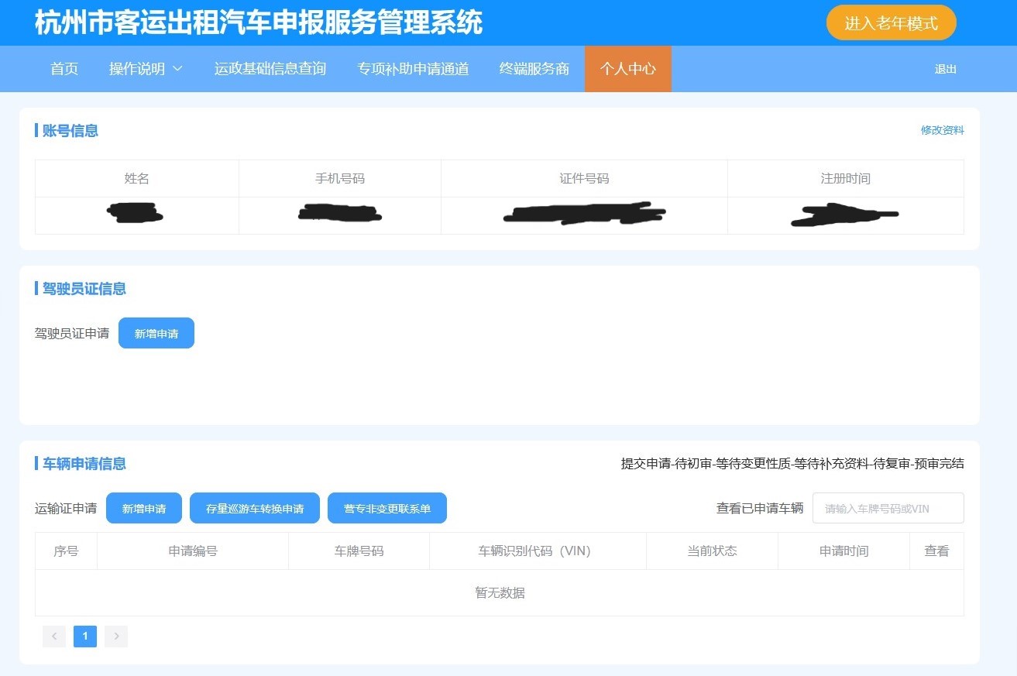This screenshot has width=1017, height=676.
Task: Expand the 操作说明 dropdown menu
Action: point(138,69)
